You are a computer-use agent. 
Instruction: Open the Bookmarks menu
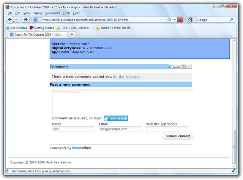53,13
